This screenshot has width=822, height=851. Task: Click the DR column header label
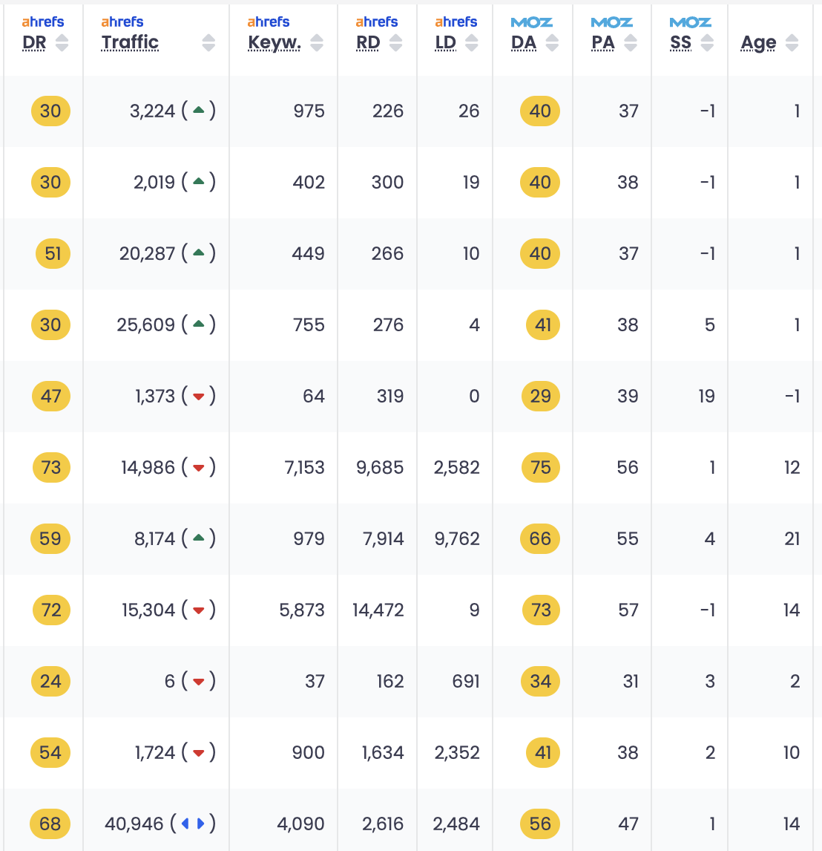(34, 43)
